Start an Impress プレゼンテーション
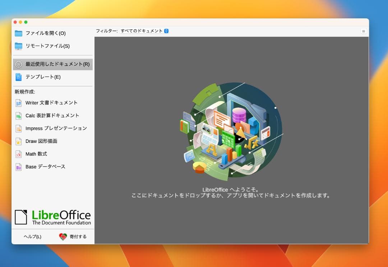The width and height of the screenshot is (388, 267). point(55,128)
